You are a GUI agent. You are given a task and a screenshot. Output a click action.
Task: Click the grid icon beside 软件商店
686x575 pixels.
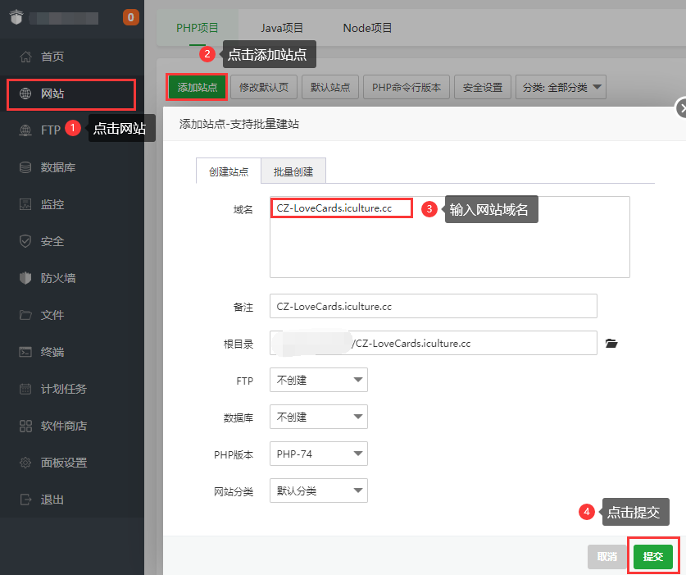click(25, 426)
